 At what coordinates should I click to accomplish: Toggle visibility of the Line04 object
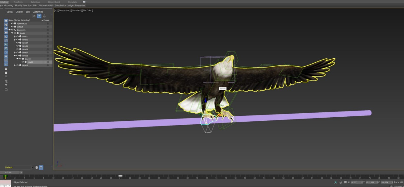point(17,43)
